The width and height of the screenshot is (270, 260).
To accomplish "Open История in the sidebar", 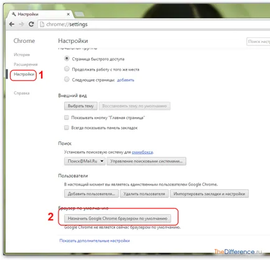I will point(22,55).
